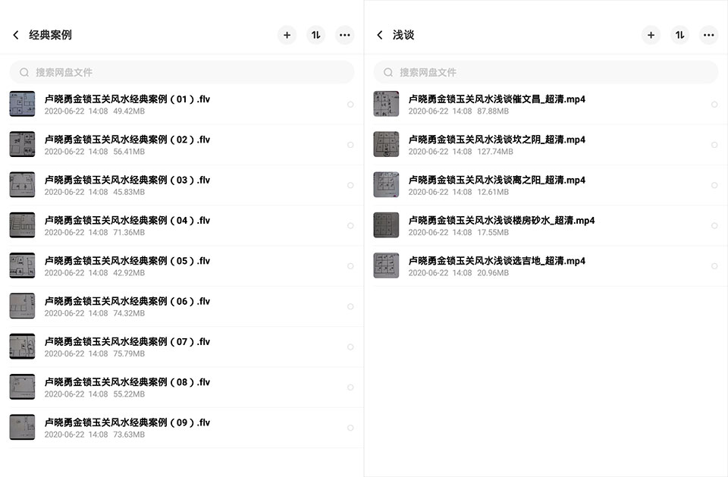The image size is (728, 477).
Task: Go back from the 浅谈 folder
Action: click(x=380, y=35)
